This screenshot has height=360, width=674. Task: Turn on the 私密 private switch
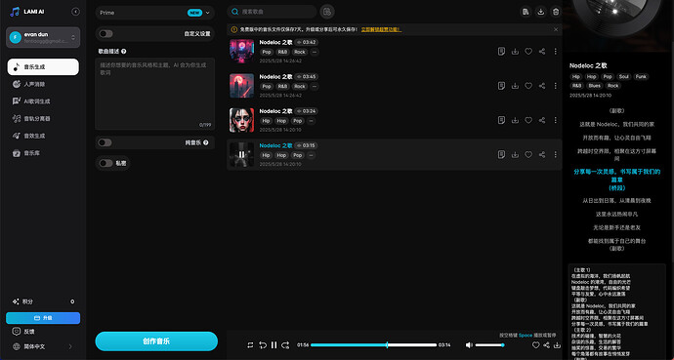point(105,163)
